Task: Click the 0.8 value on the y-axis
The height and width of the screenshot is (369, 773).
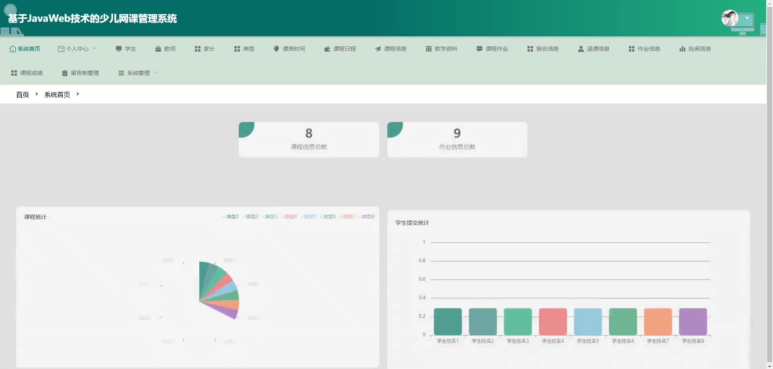Action: click(422, 261)
